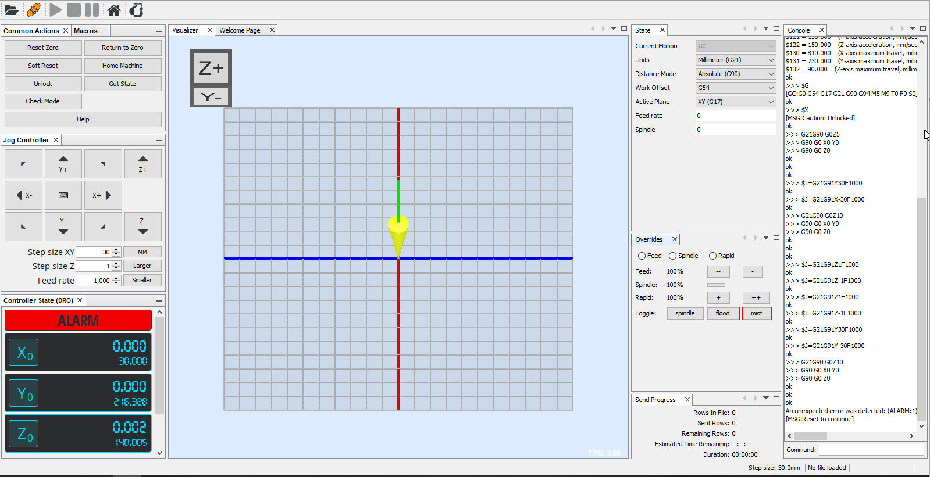
Task: Toggle the mist coolant button
Action: 757,313
